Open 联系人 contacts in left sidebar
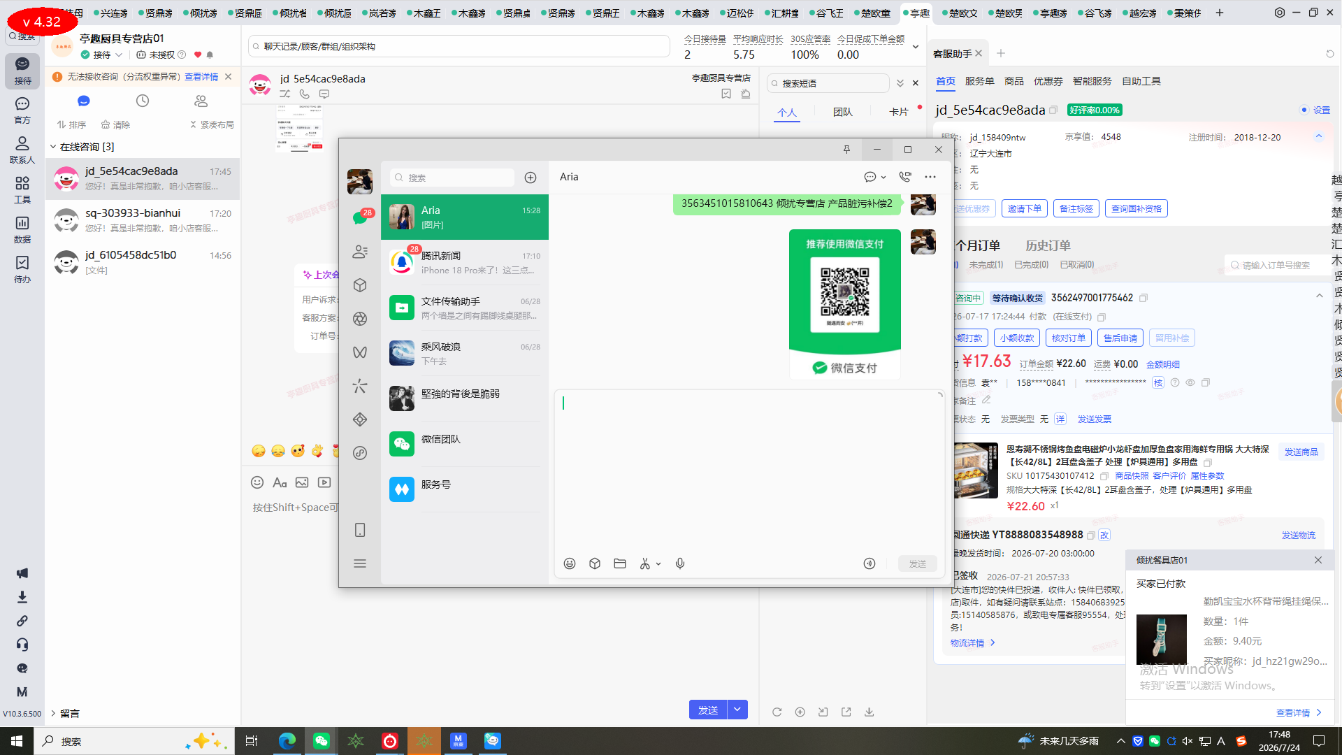This screenshot has width=1342, height=755. (22, 150)
